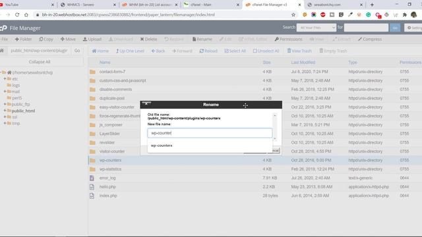The image size is (422, 237).
Task: Switch to the WHMCS - Servers tab
Action: point(88,5)
